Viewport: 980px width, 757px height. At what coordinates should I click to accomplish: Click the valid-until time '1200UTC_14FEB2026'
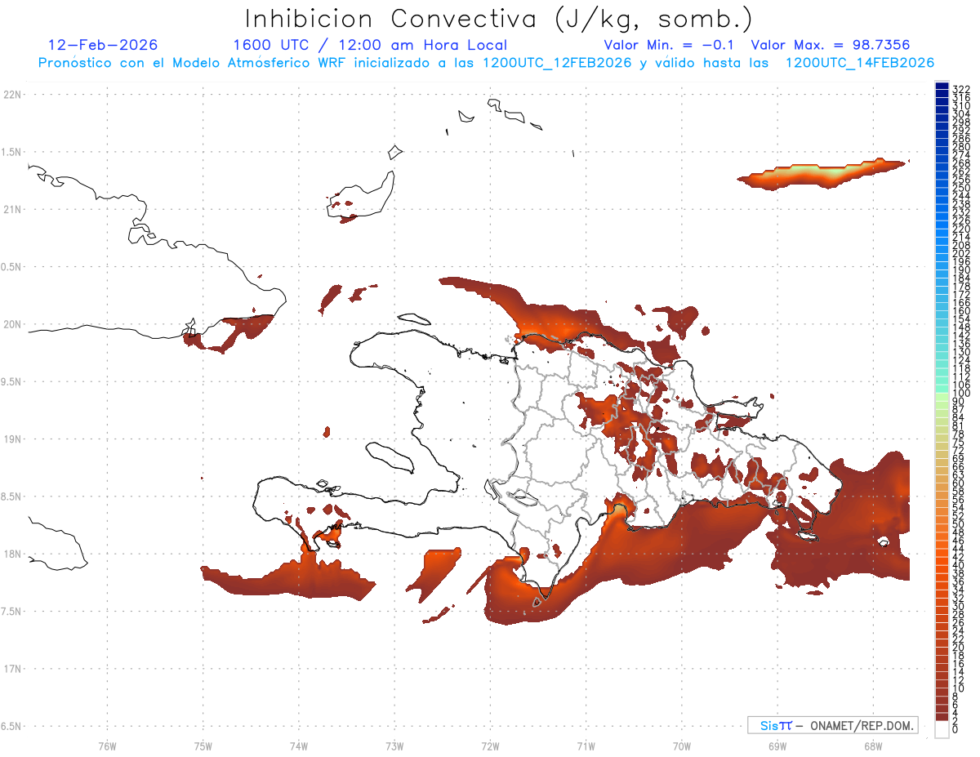coord(859,63)
